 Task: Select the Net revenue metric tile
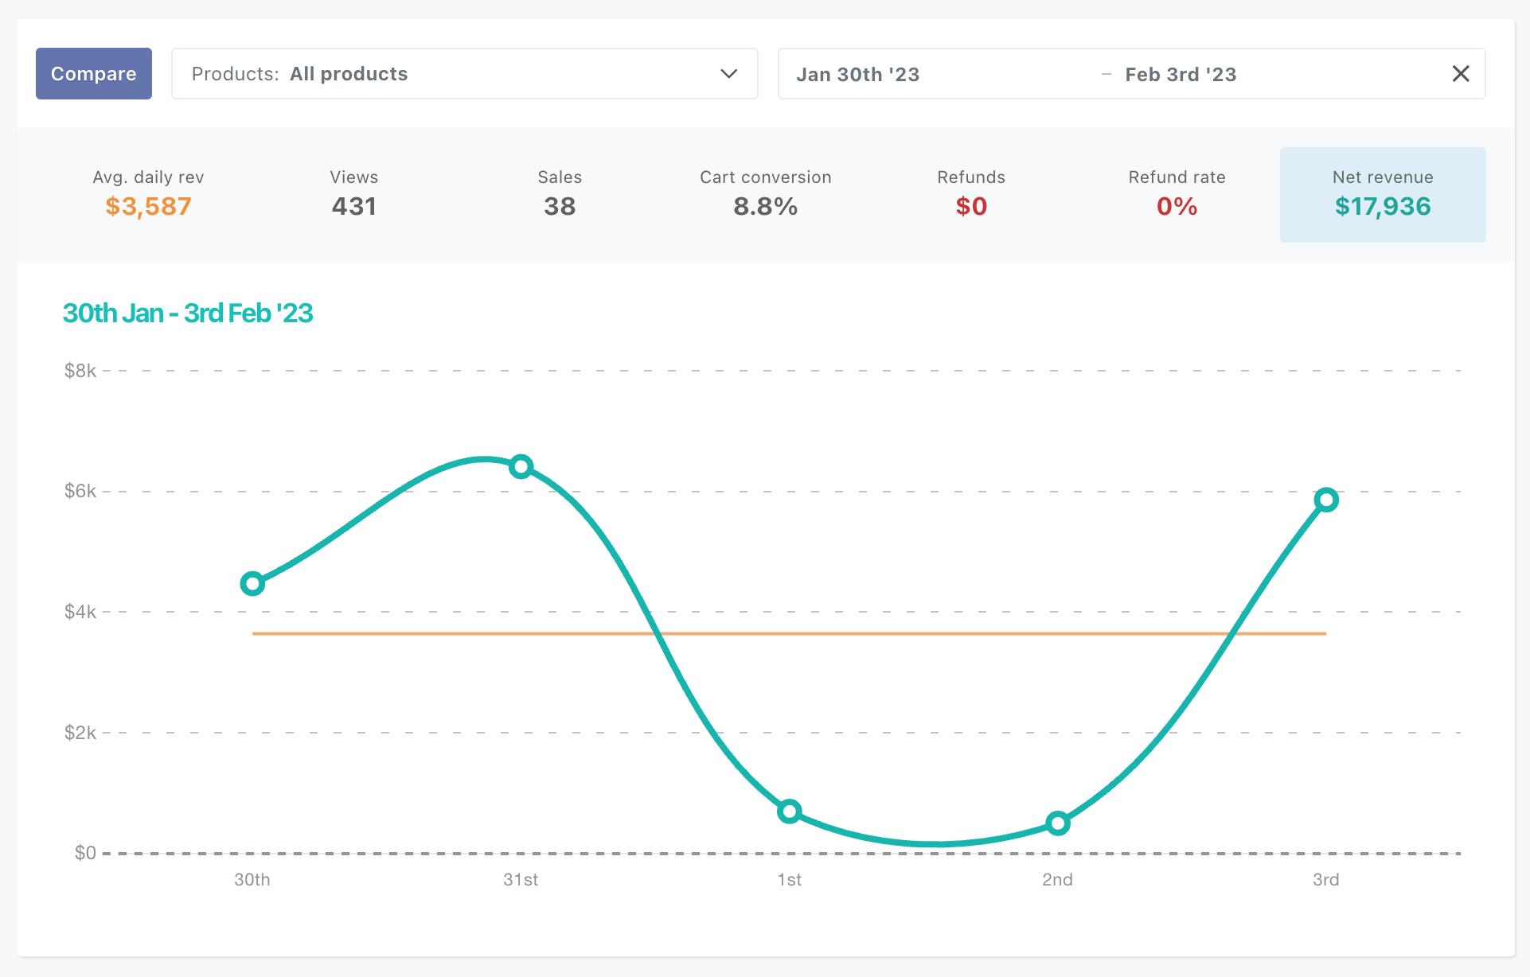(1383, 194)
